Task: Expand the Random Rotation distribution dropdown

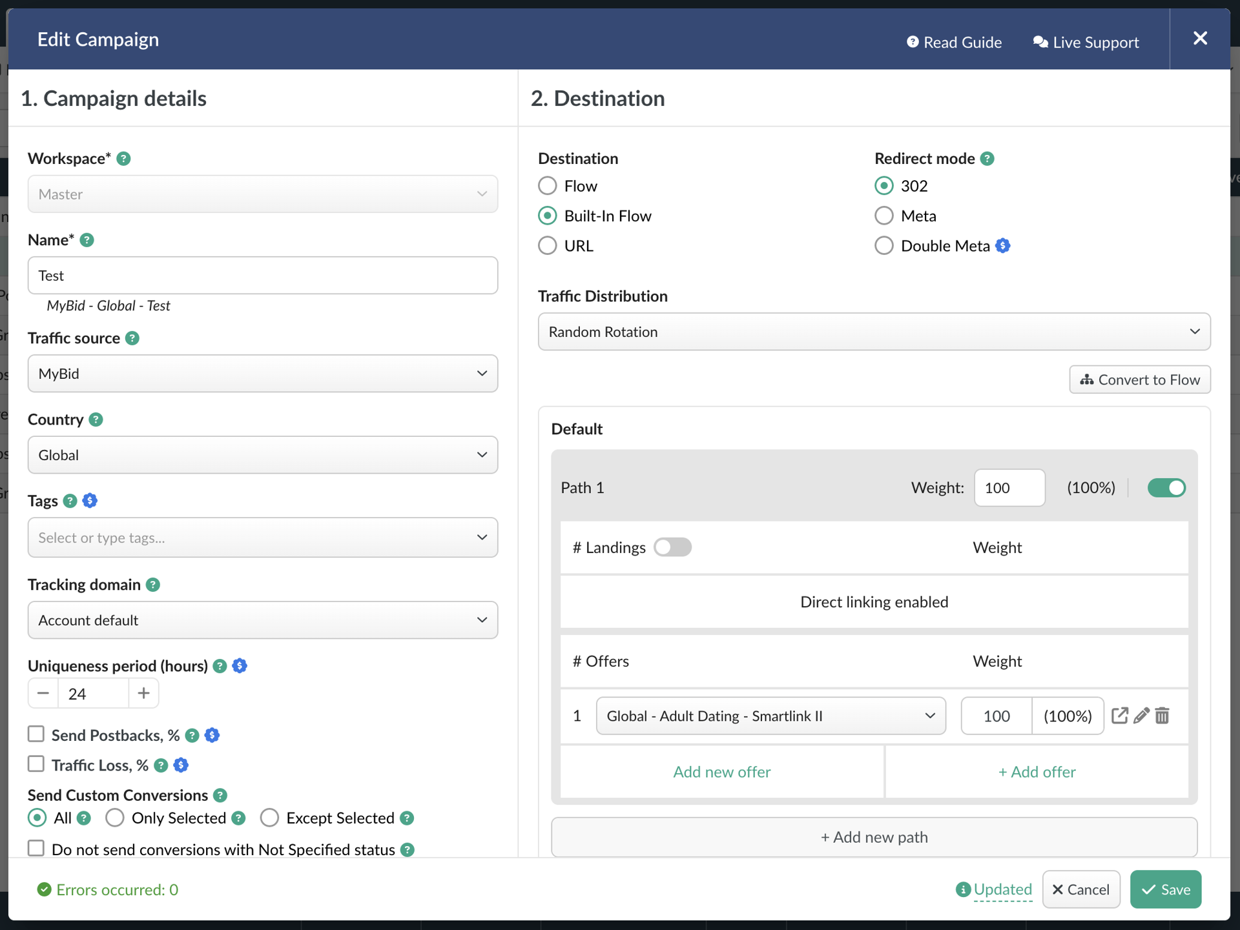Action: 873,332
